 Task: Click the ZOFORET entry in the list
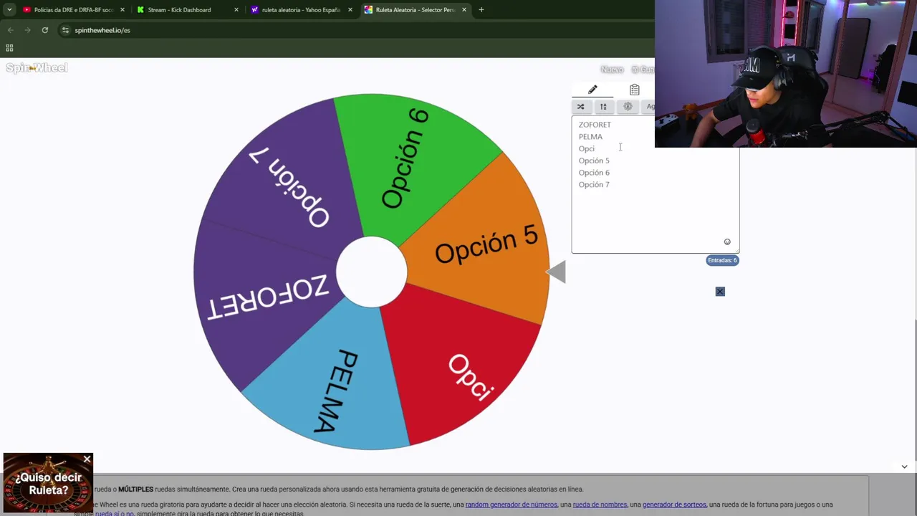point(595,125)
